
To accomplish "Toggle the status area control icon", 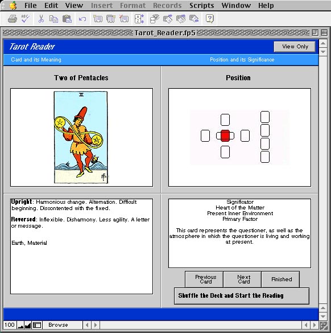I will [x=37, y=325].
